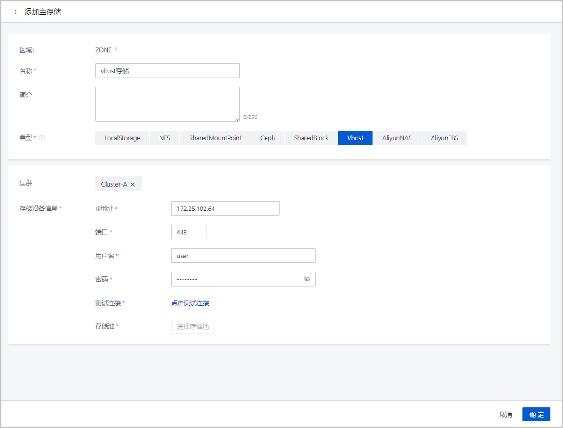The height and width of the screenshot is (428, 563).
Task: Focus the 名称 input field
Action: pyautogui.click(x=167, y=71)
